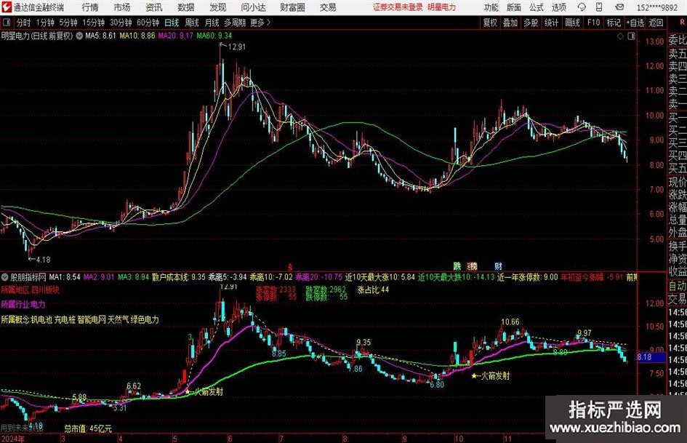687x443 pixels.
Task: Click the 复权 toolbar button
Action: click(490, 23)
